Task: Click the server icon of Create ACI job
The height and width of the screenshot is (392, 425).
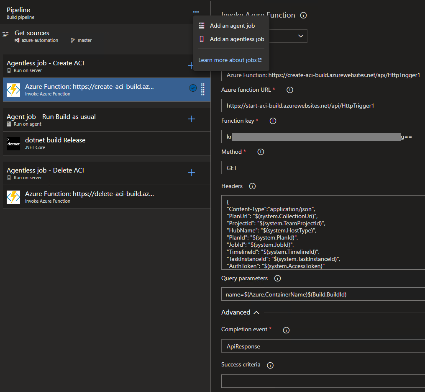Action: pyautogui.click(x=9, y=70)
